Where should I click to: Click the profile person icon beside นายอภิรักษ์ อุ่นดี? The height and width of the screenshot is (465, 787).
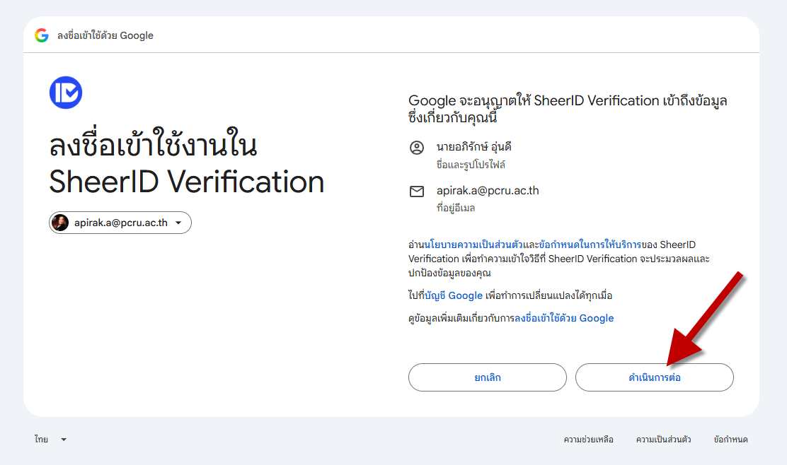tap(417, 147)
